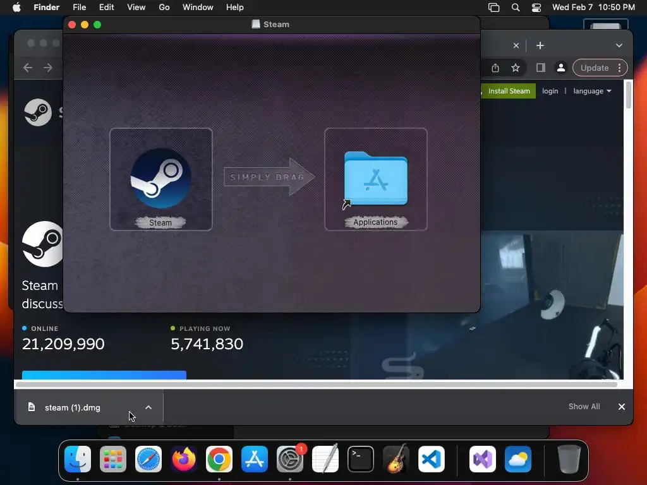This screenshot has height=485, width=647.
Task: Click the large Steam logo on webpage
Action: [42, 244]
